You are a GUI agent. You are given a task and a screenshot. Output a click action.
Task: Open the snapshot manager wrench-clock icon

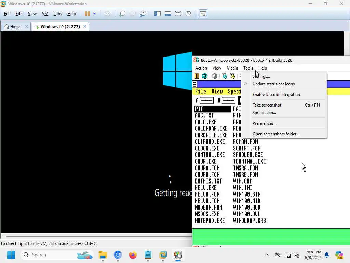pyautogui.click(x=143, y=14)
